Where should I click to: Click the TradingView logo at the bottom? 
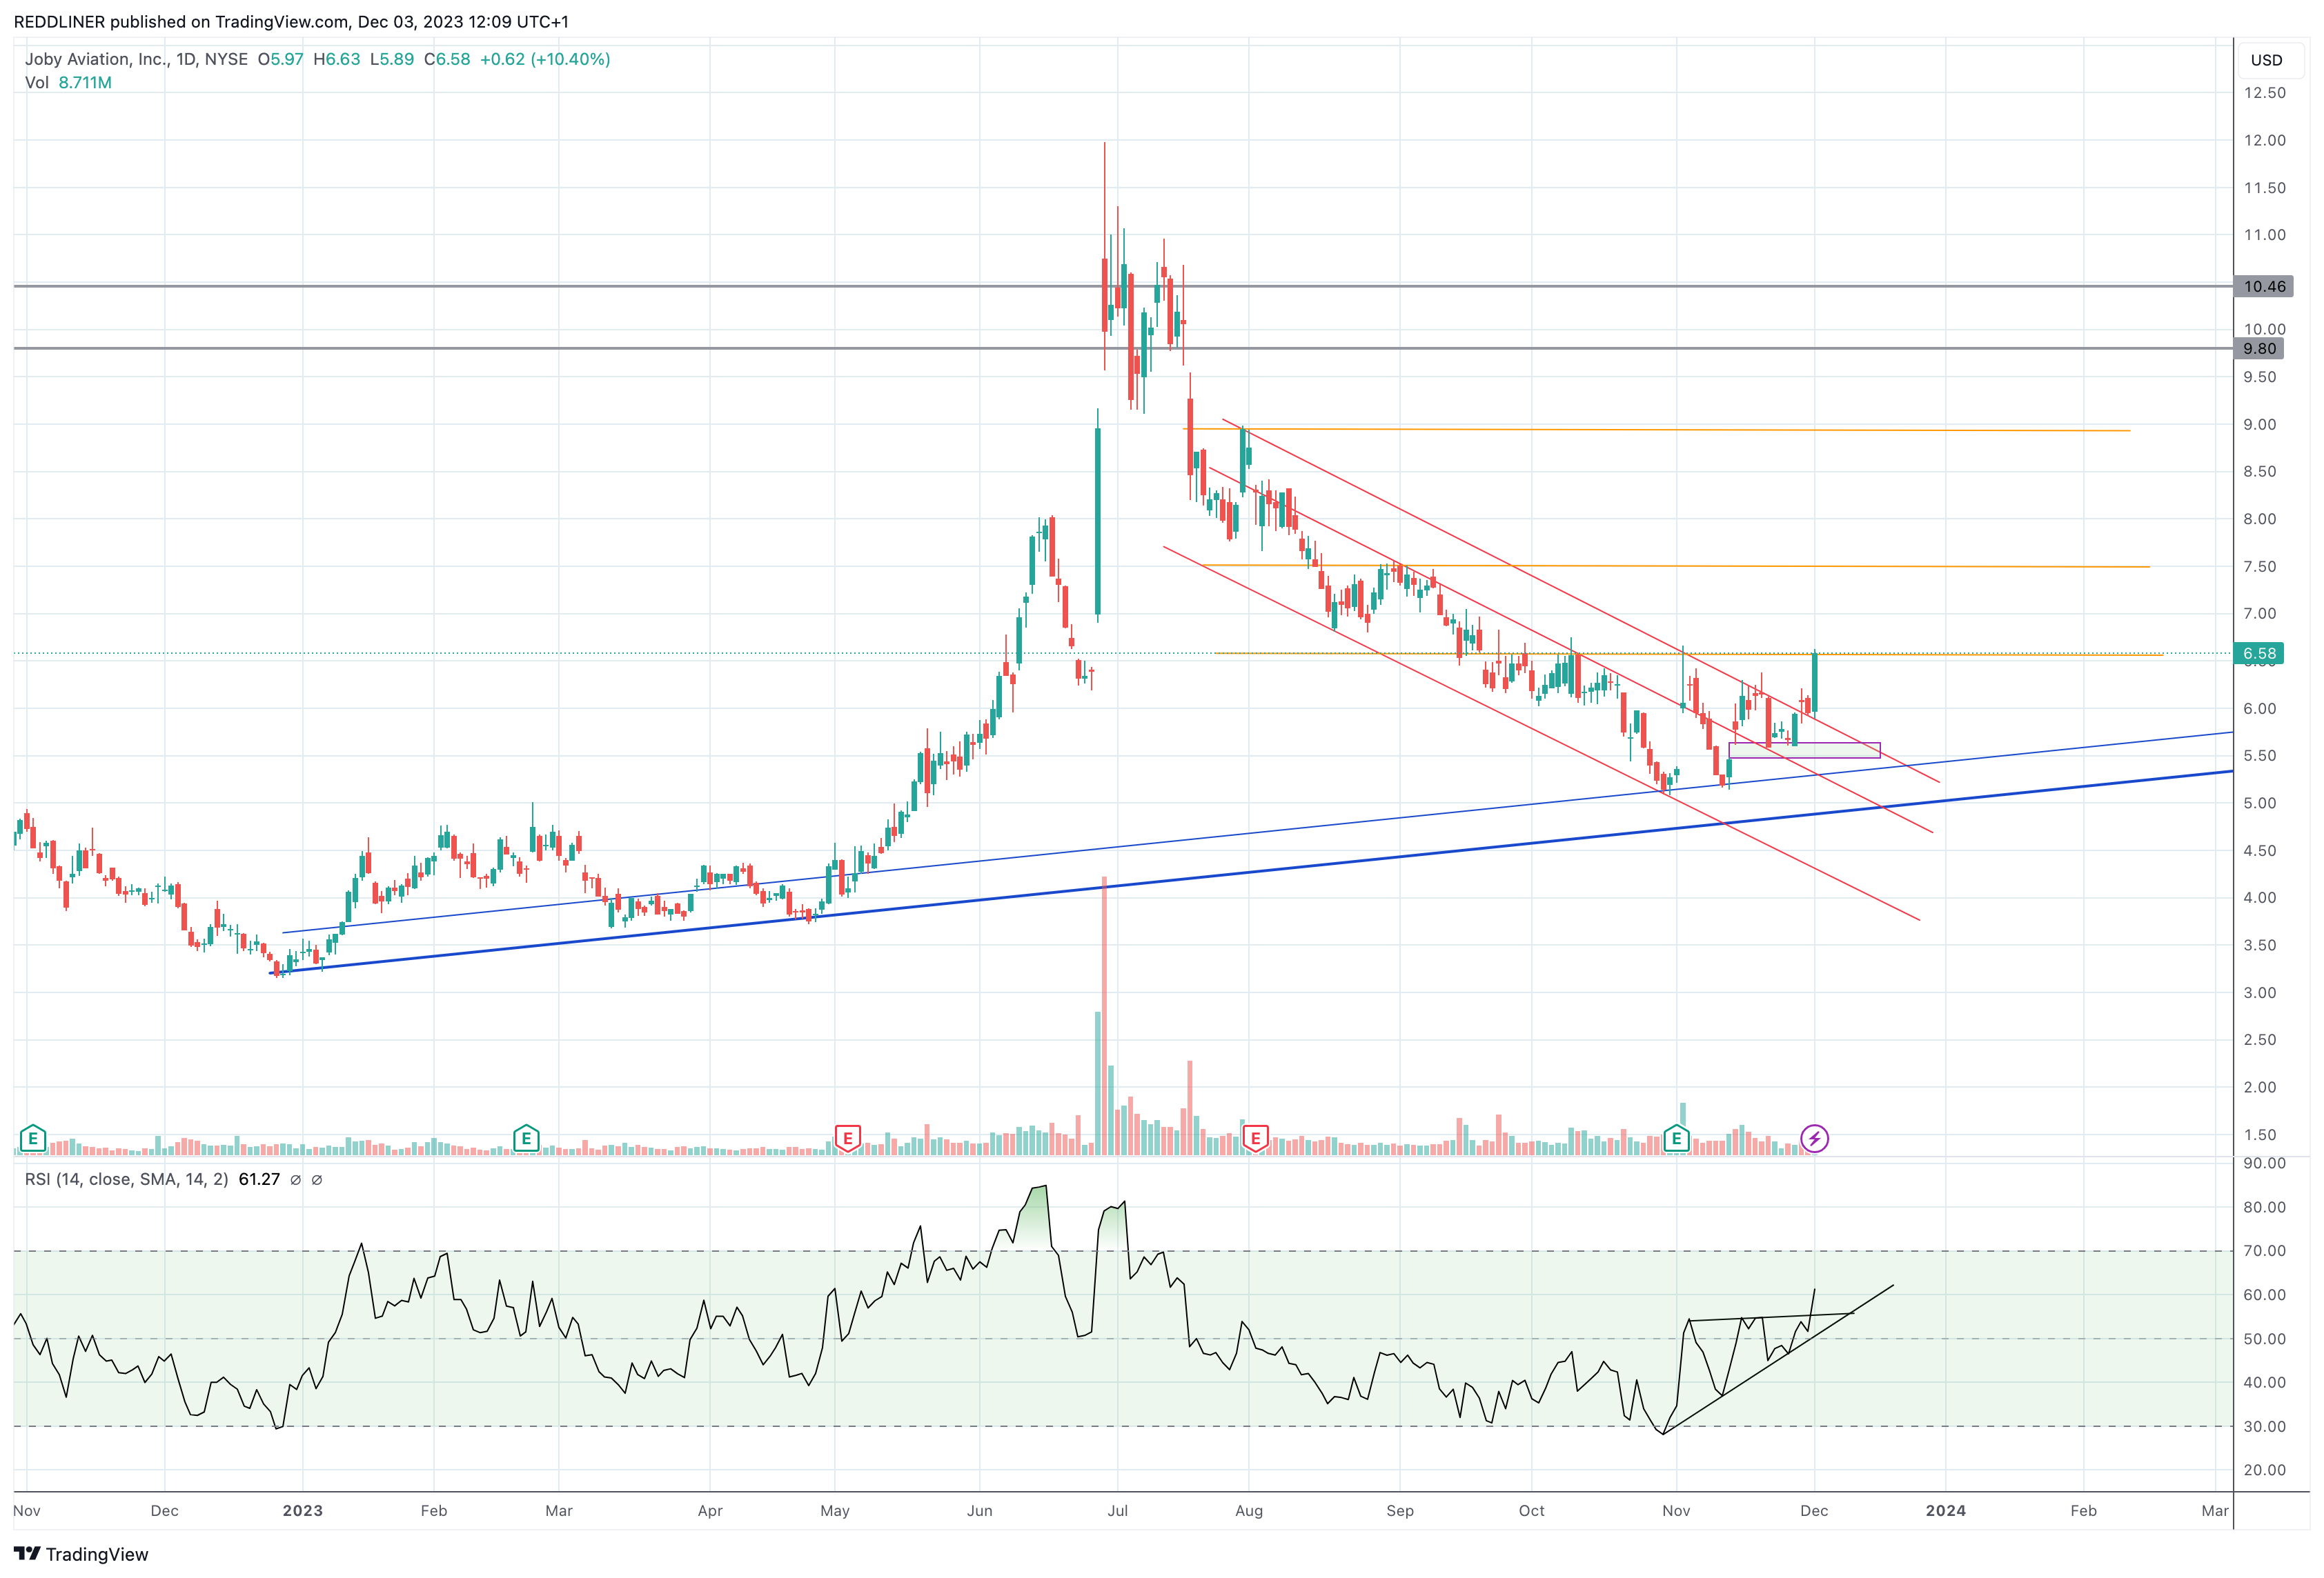(81, 1554)
